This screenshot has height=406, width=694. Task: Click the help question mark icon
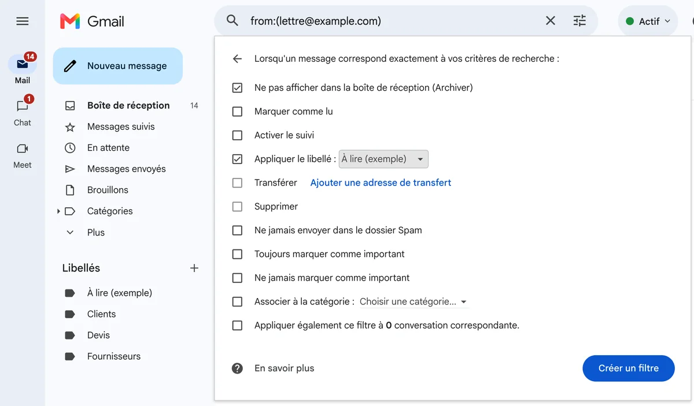coord(237,368)
